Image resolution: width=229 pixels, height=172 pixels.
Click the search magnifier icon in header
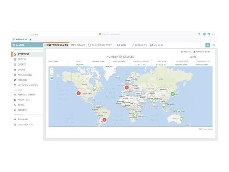pos(200,34)
